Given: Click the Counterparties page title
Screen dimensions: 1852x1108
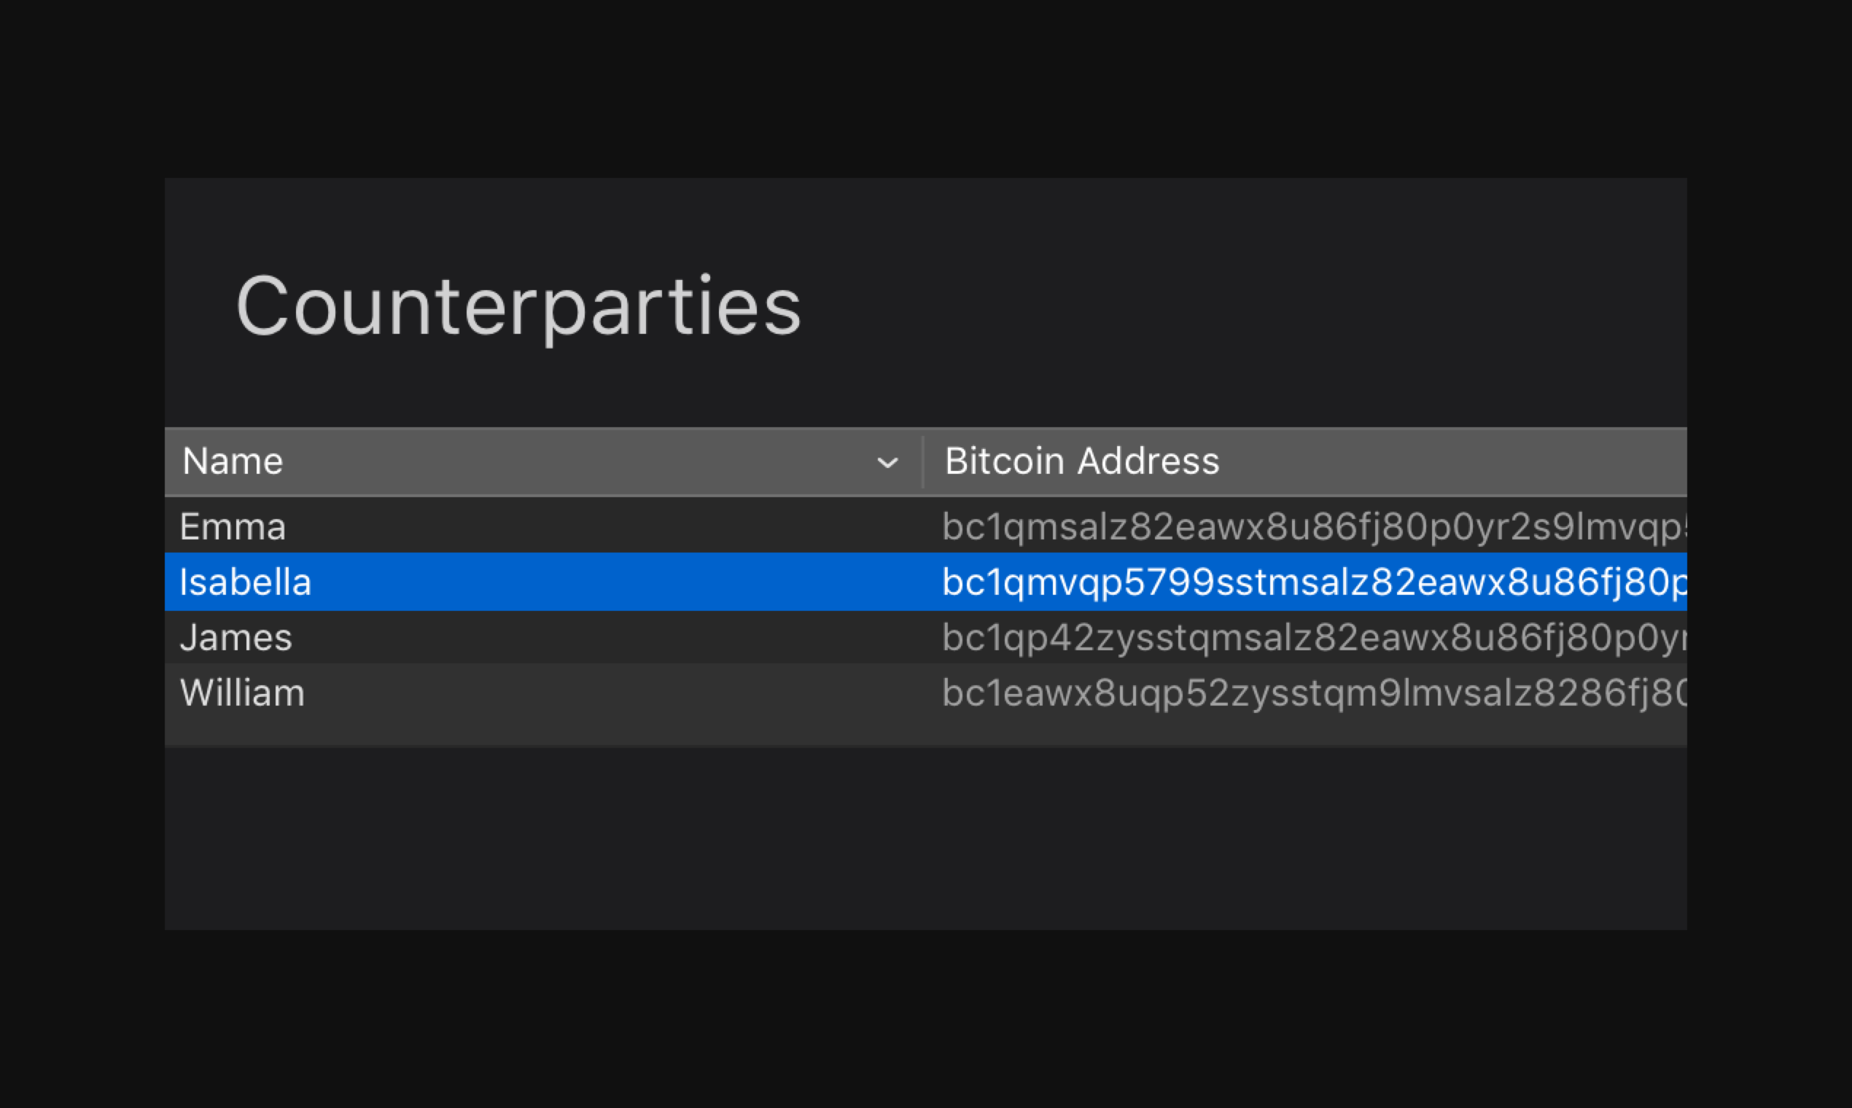Looking at the screenshot, I should 518,306.
